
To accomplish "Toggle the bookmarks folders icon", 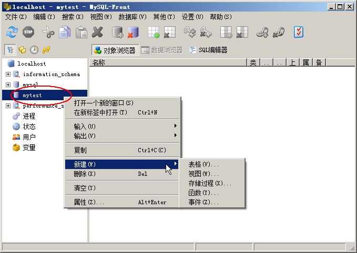I will coord(22,50).
